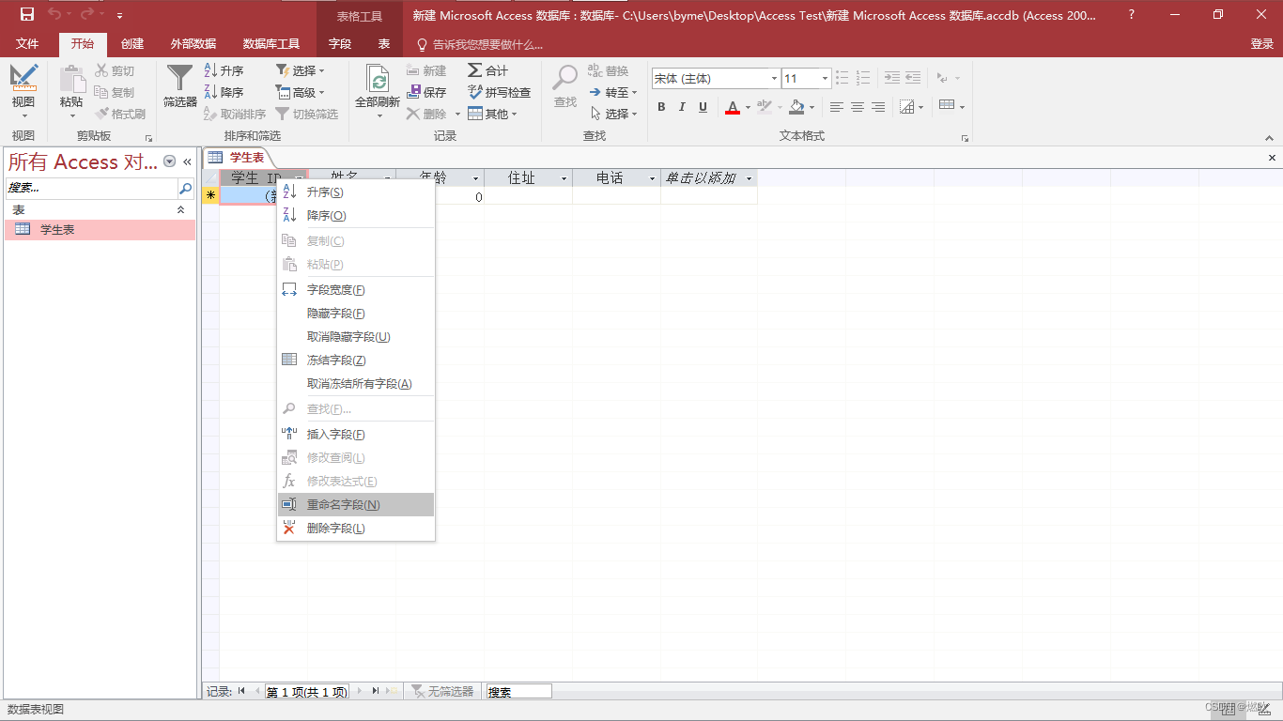This screenshot has width=1283, height=721.
Task: Open the 高级 advanced filter dropdown
Action: coord(300,92)
